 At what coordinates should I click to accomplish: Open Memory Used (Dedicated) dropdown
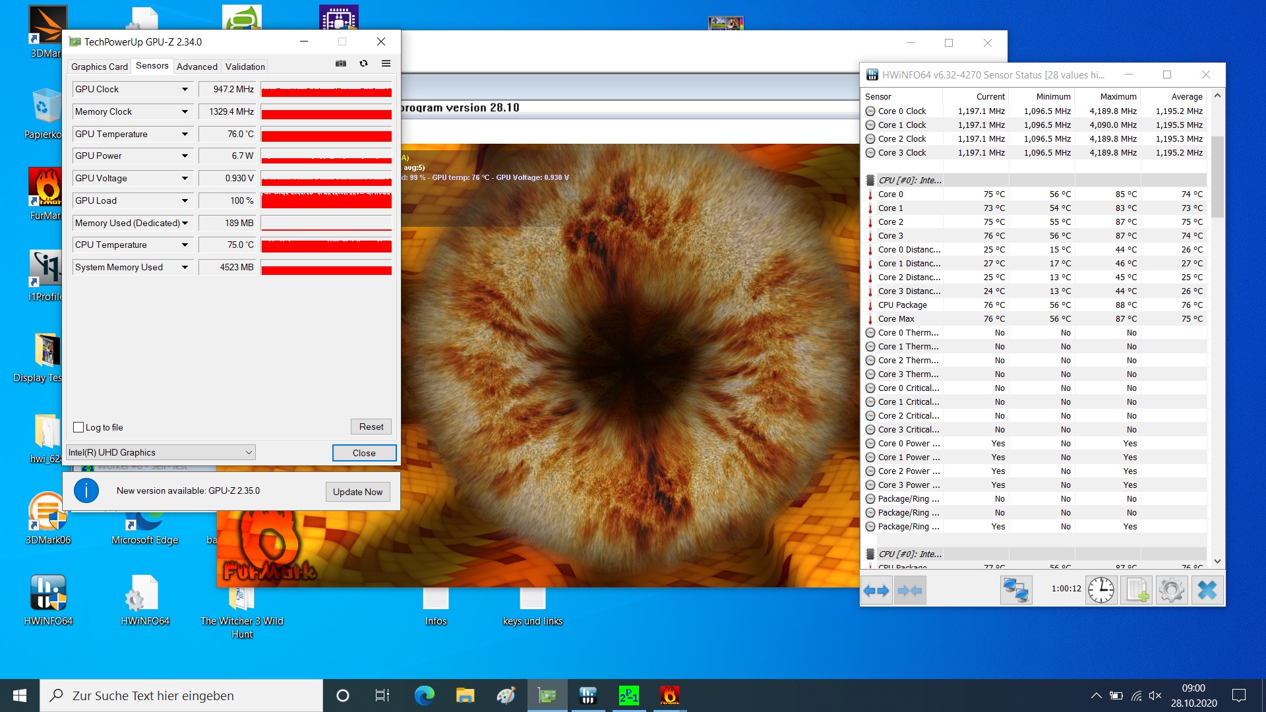[x=185, y=223]
